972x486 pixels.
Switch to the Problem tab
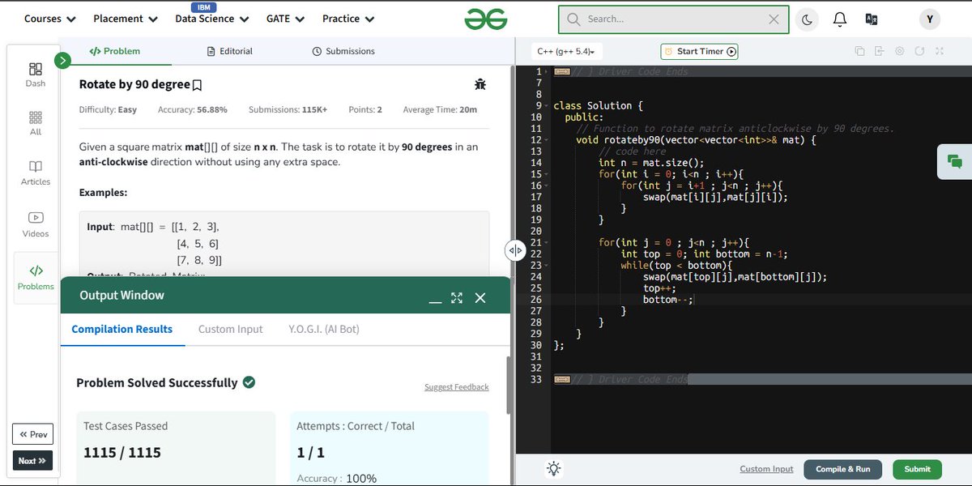click(x=114, y=51)
